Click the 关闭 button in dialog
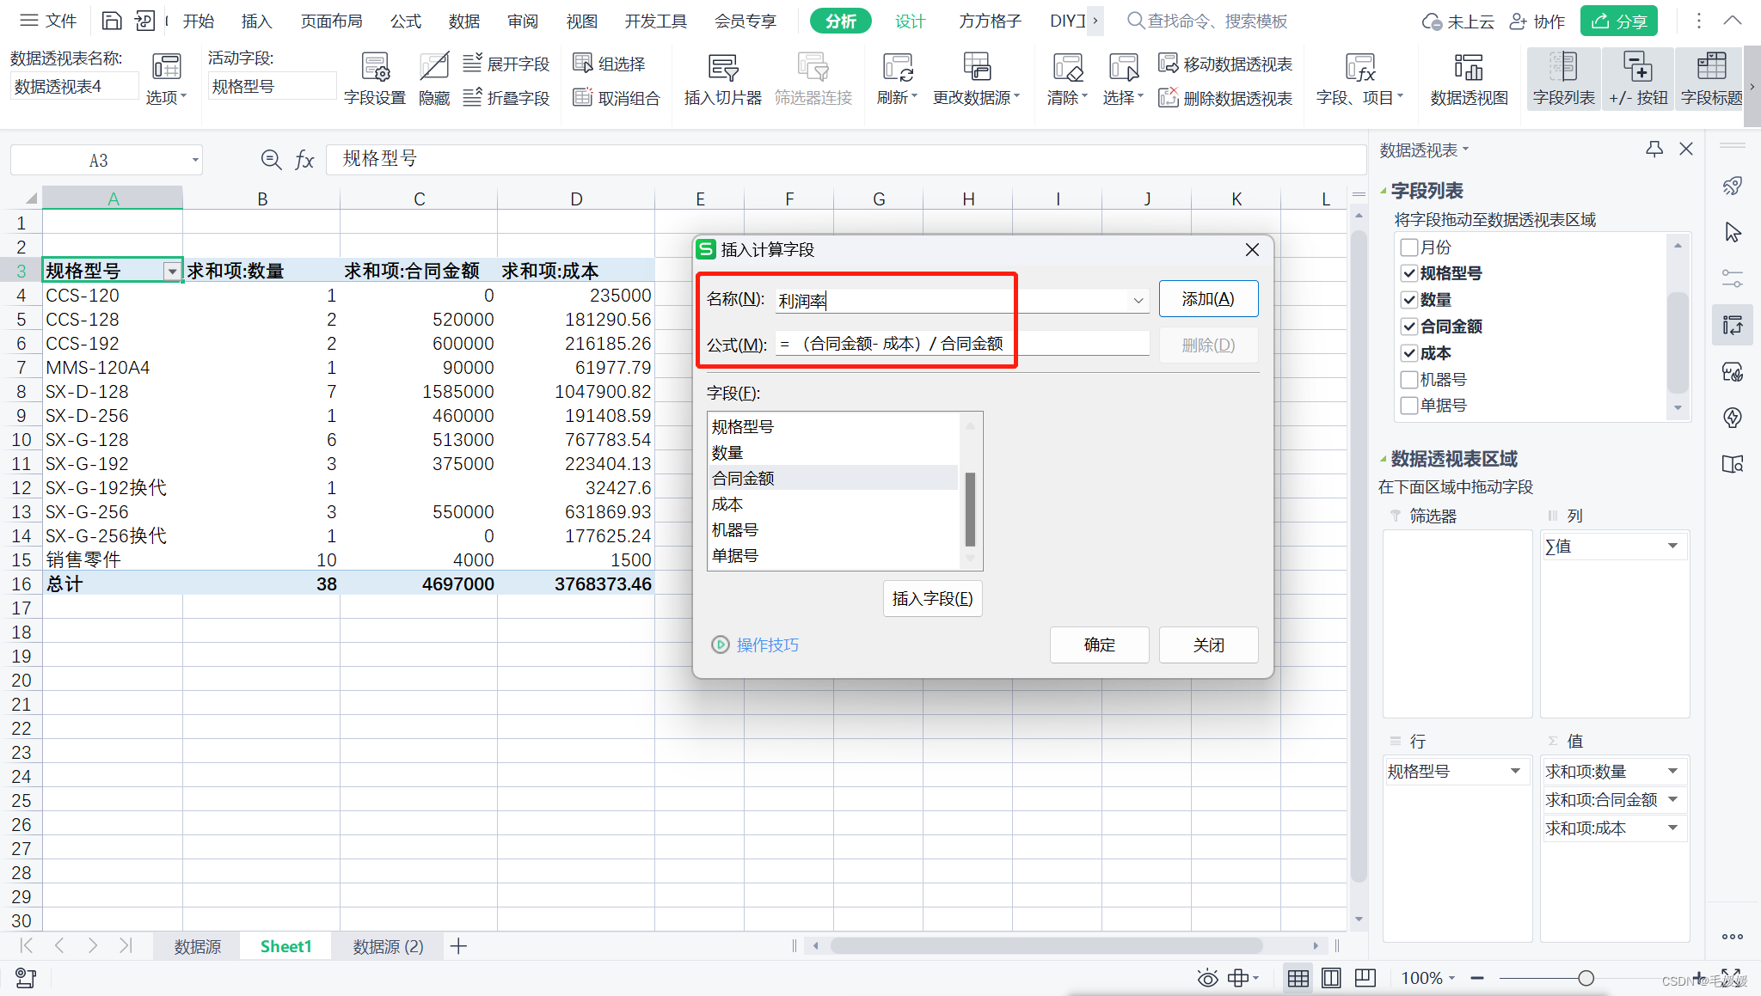This screenshot has width=1761, height=996. (x=1208, y=645)
